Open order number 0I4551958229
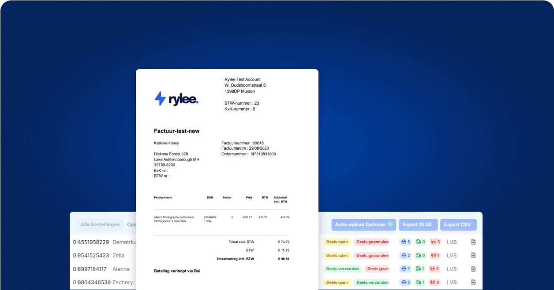The image size is (554, 290). [91, 242]
